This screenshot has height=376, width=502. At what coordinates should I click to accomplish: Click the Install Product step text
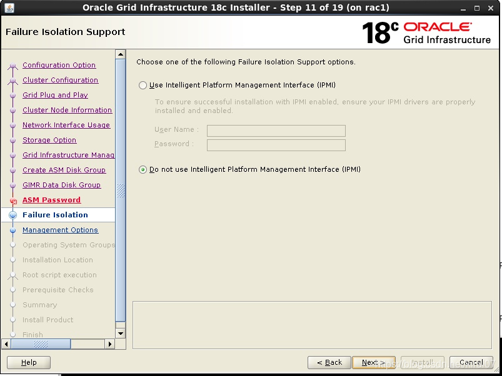[x=48, y=320]
